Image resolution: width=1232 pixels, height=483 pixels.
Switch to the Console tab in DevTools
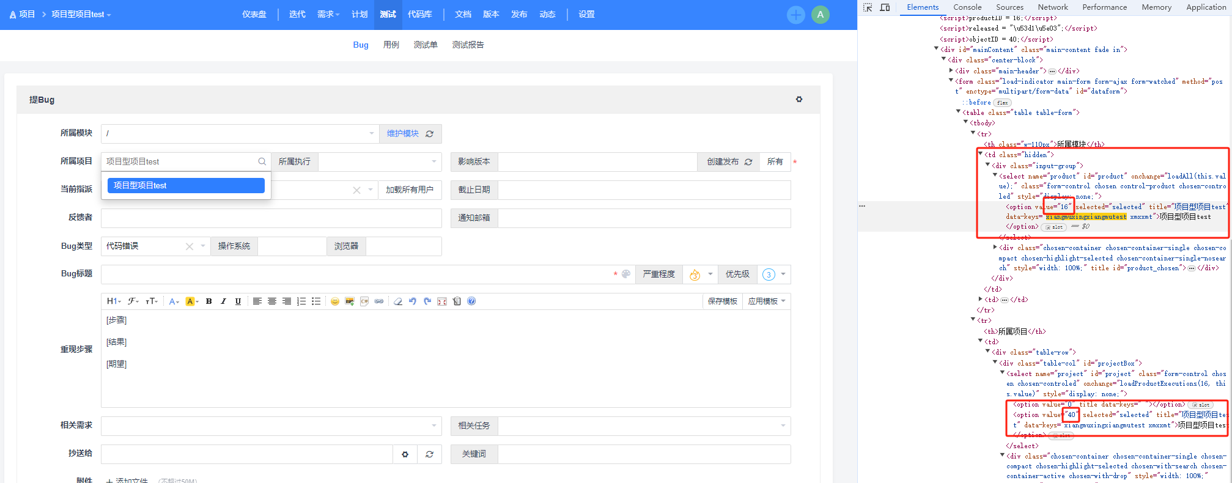tap(967, 7)
